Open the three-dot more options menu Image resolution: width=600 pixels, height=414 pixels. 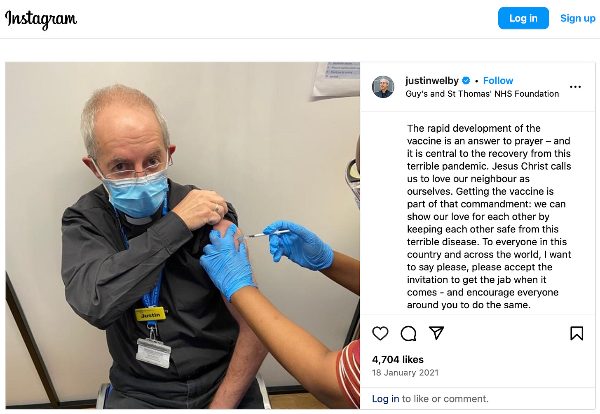pyautogui.click(x=575, y=87)
